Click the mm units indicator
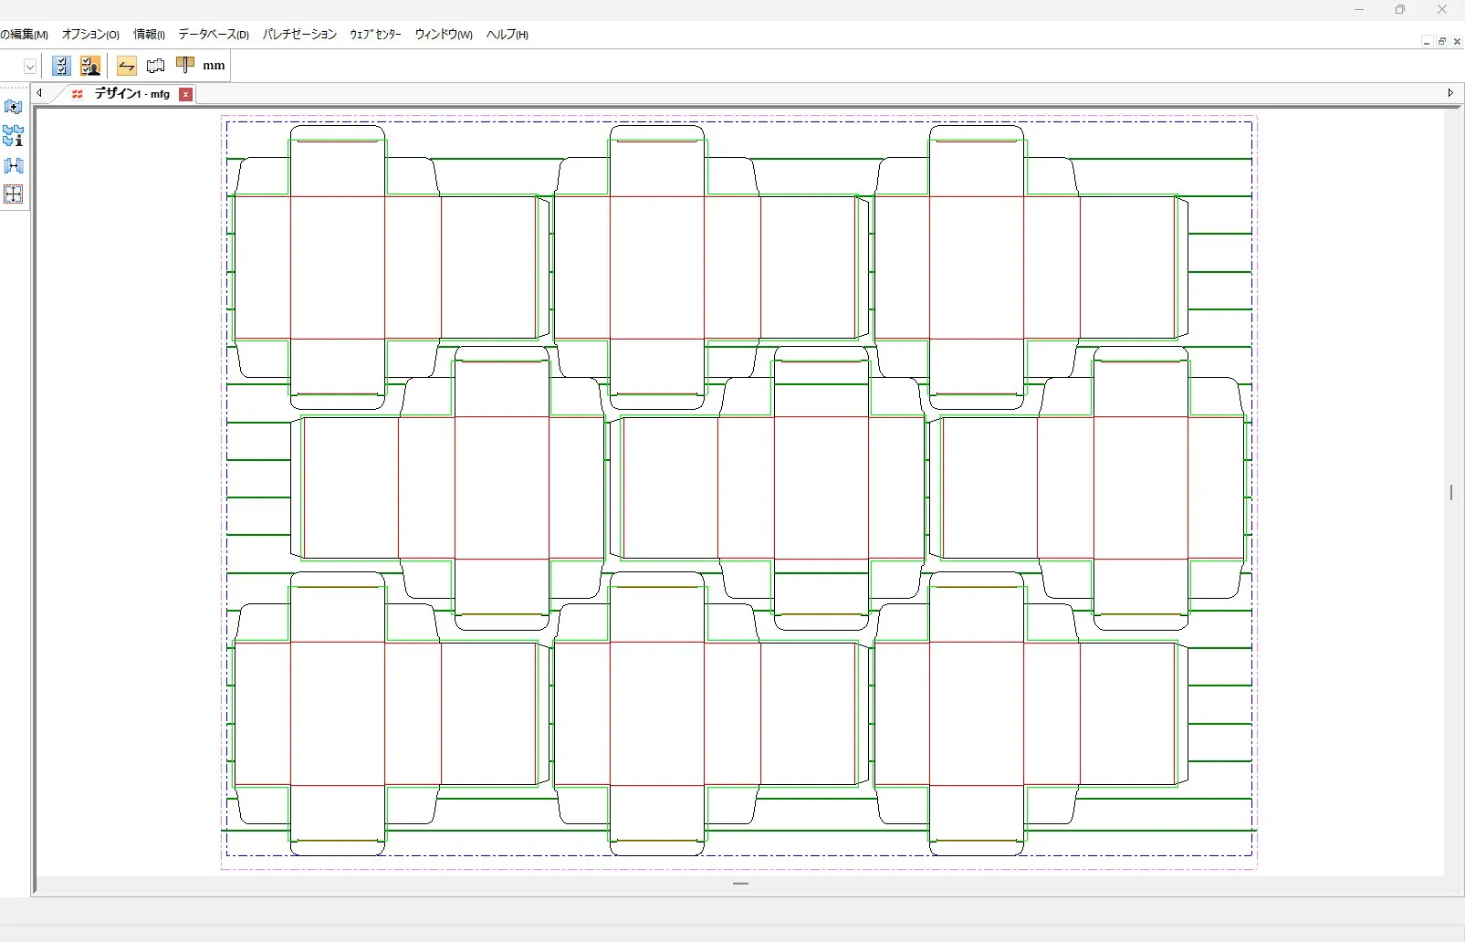 click(213, 65)
